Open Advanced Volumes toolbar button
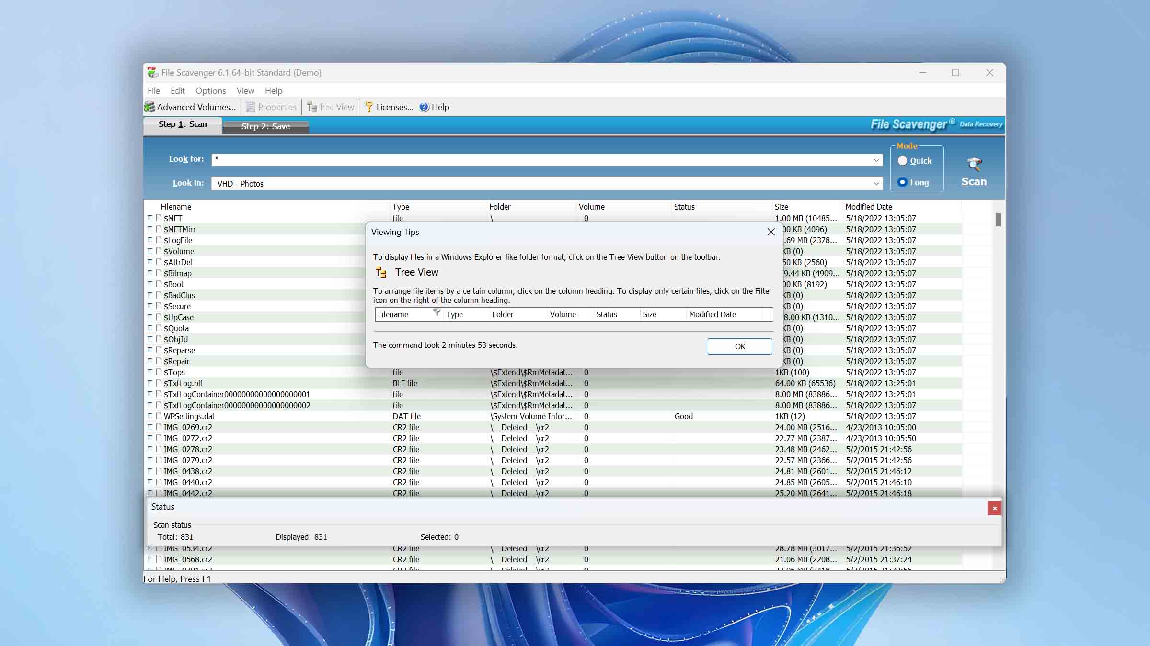This screenshot has width=1150, height=646. (x=190, y=107)
